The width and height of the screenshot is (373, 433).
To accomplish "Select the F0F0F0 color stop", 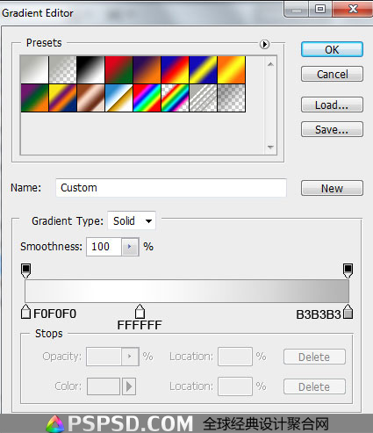I will pyautogui.click(x=25, y=312).
